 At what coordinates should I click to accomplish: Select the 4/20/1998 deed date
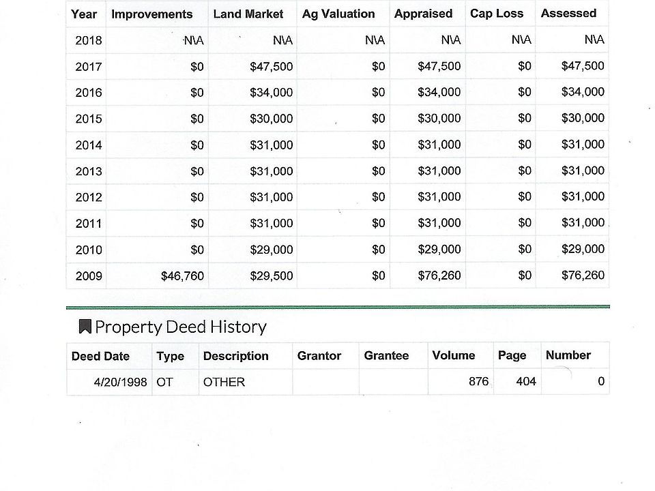120,382
